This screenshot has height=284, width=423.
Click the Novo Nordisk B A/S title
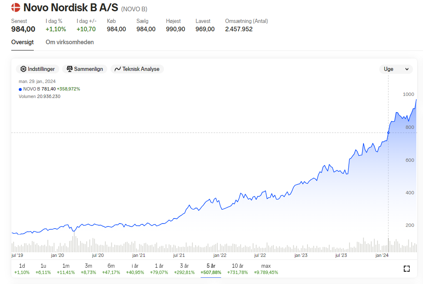tap(70, 8)
